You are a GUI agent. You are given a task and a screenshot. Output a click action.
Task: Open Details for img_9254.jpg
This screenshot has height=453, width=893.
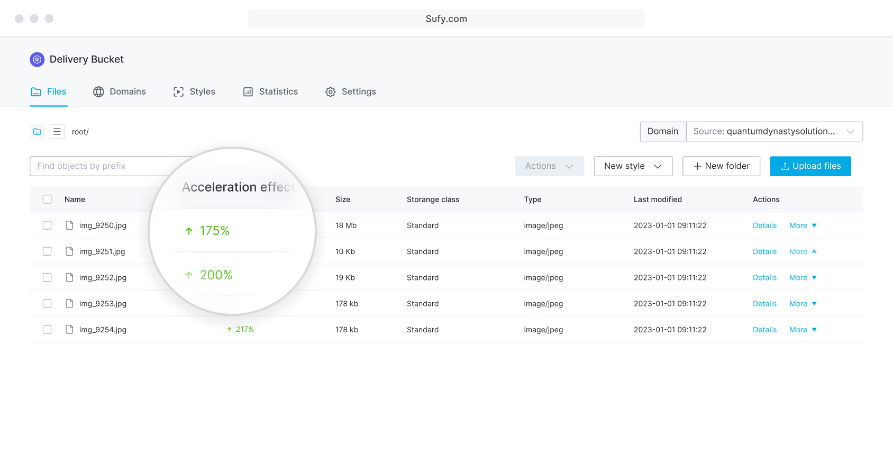point(764,330)
